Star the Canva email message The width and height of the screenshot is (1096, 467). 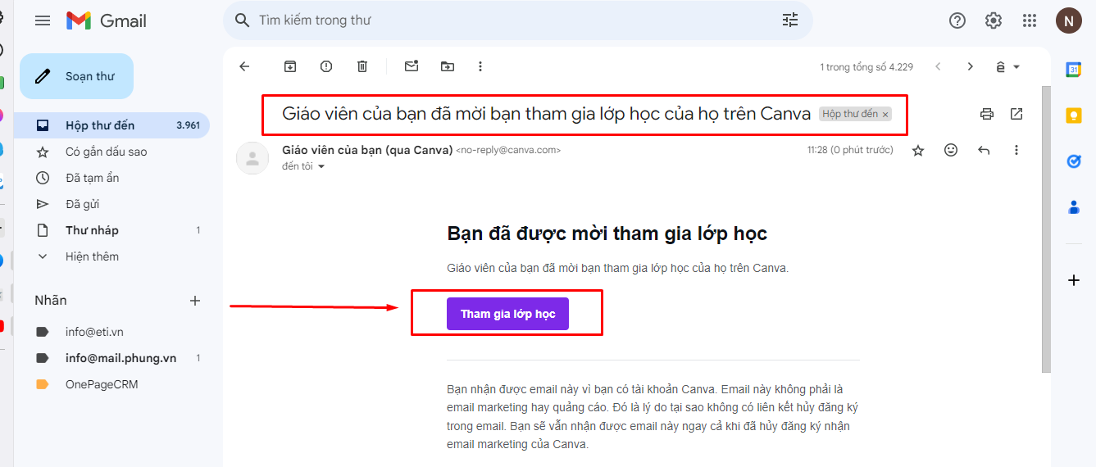pos(918,150)
